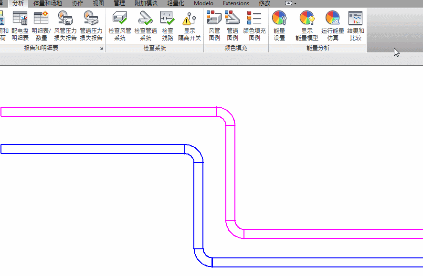This screenshot has width=423, height=276.
Task: Switch to the Extensions tab
Action: click(x=236, y=3)
